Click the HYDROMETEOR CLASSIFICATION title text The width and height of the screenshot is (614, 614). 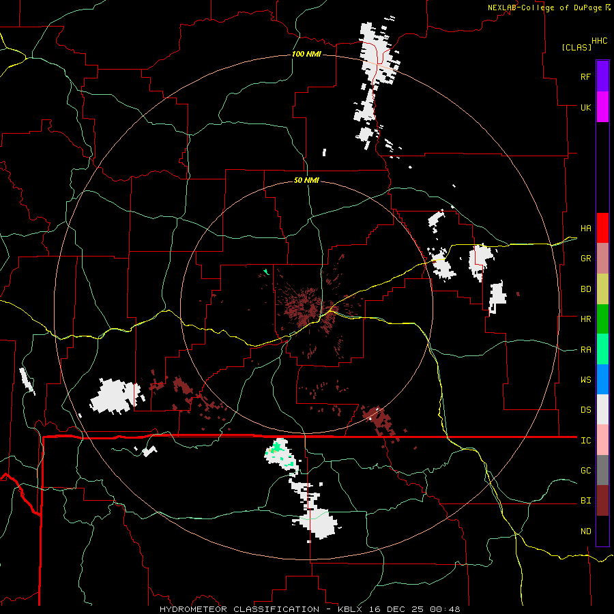[x=239, y=609]
